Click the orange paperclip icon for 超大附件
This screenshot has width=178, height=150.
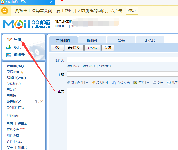tap(93, 83)
